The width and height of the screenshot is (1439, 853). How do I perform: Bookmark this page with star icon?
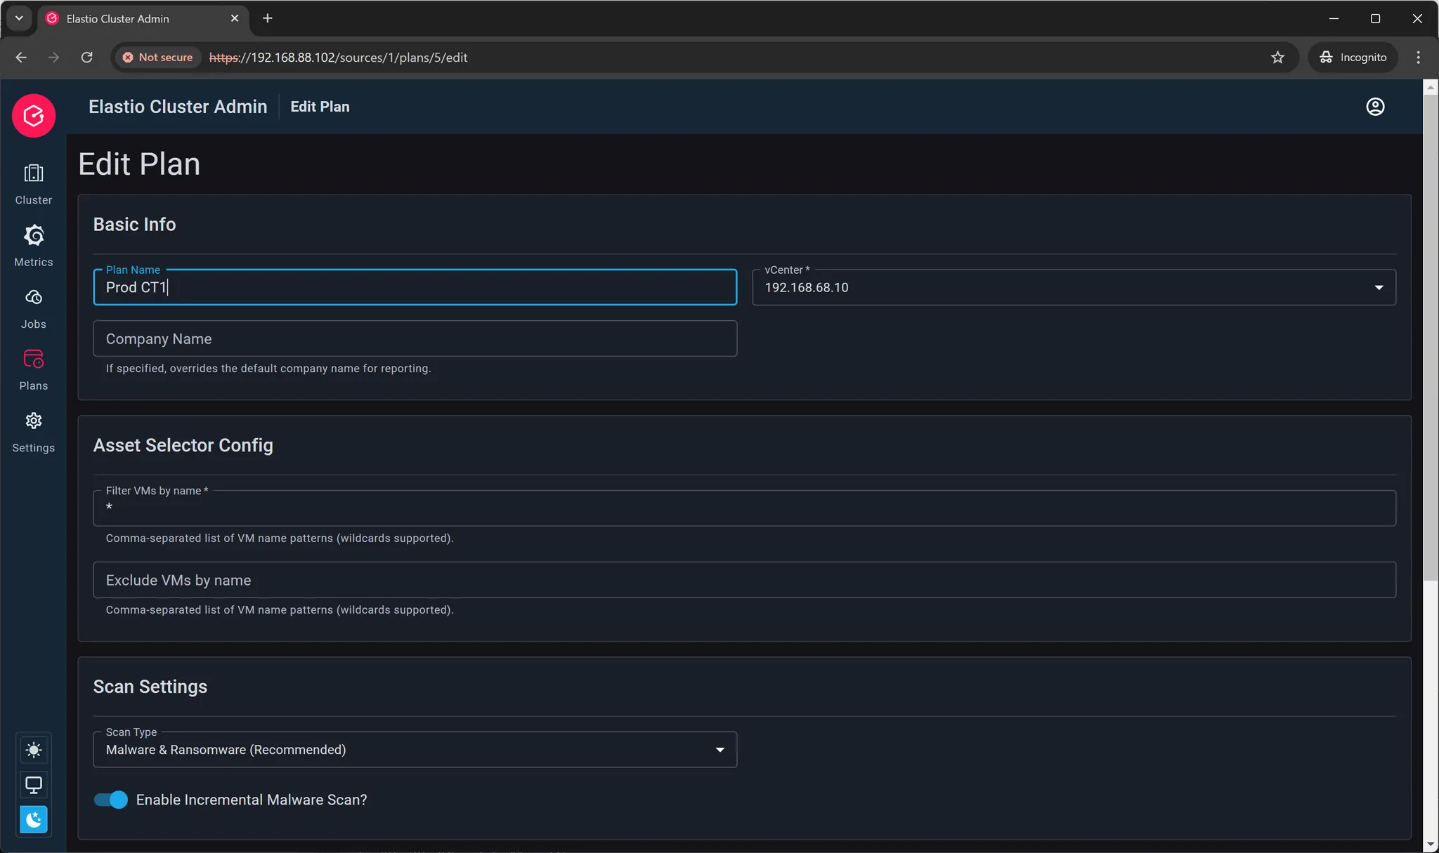point(1277,58)
